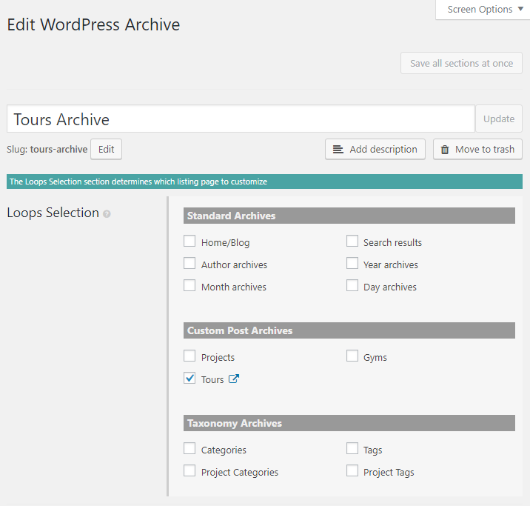This screenshot has width=530, height=506.
Task: Click the Add description button
Action: click(x=375, y=149)
